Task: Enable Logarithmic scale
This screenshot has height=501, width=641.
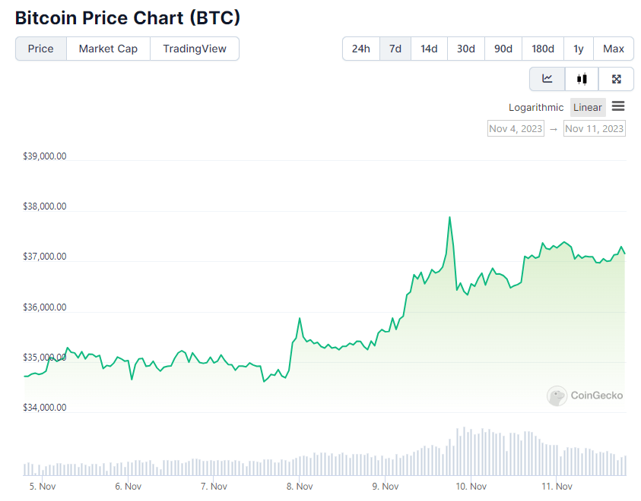Action: [535, 107]
